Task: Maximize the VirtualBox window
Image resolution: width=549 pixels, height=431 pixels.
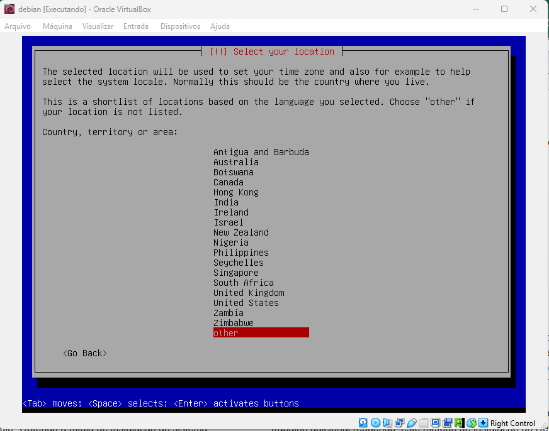Action: point(504,9)
